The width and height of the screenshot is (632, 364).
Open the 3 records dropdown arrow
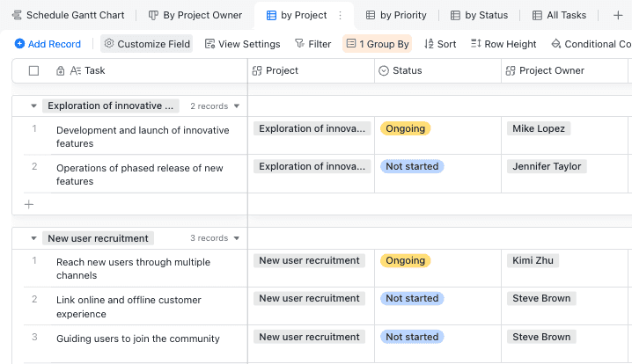pyautogui.click(x=237, y=238)
